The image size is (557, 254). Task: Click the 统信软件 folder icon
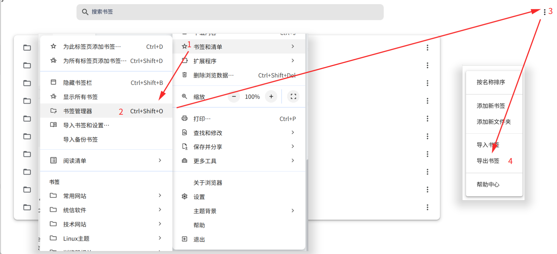(x=54, y=210)
